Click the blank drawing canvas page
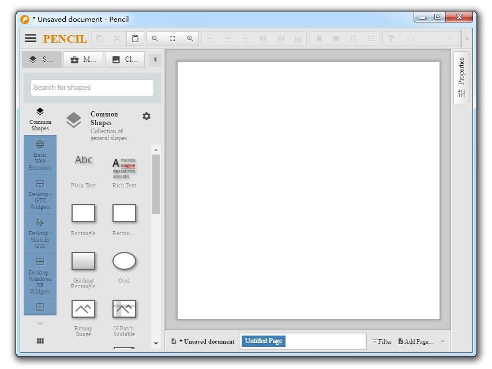 (x=308, y=190)
